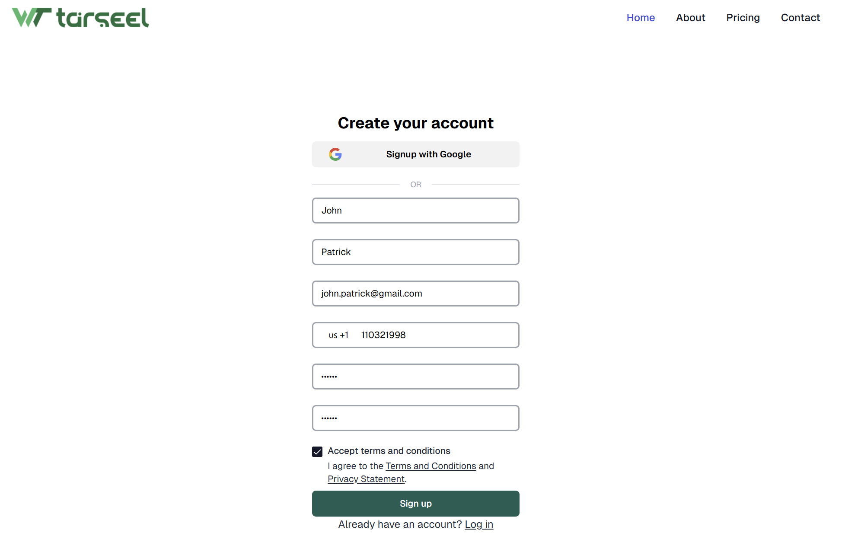Screen dimensions: 845x549
Task: Click the phone number field 110321998
Action: (x=437, y=335)
